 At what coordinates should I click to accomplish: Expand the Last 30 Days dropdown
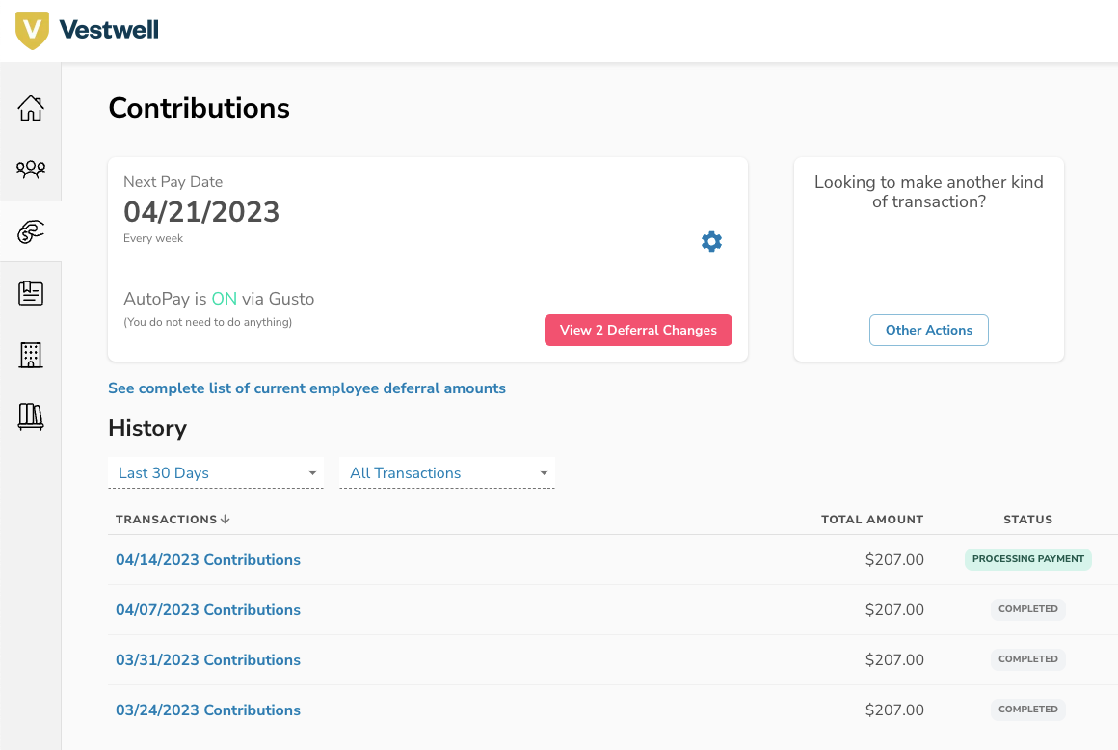(216, 472)
